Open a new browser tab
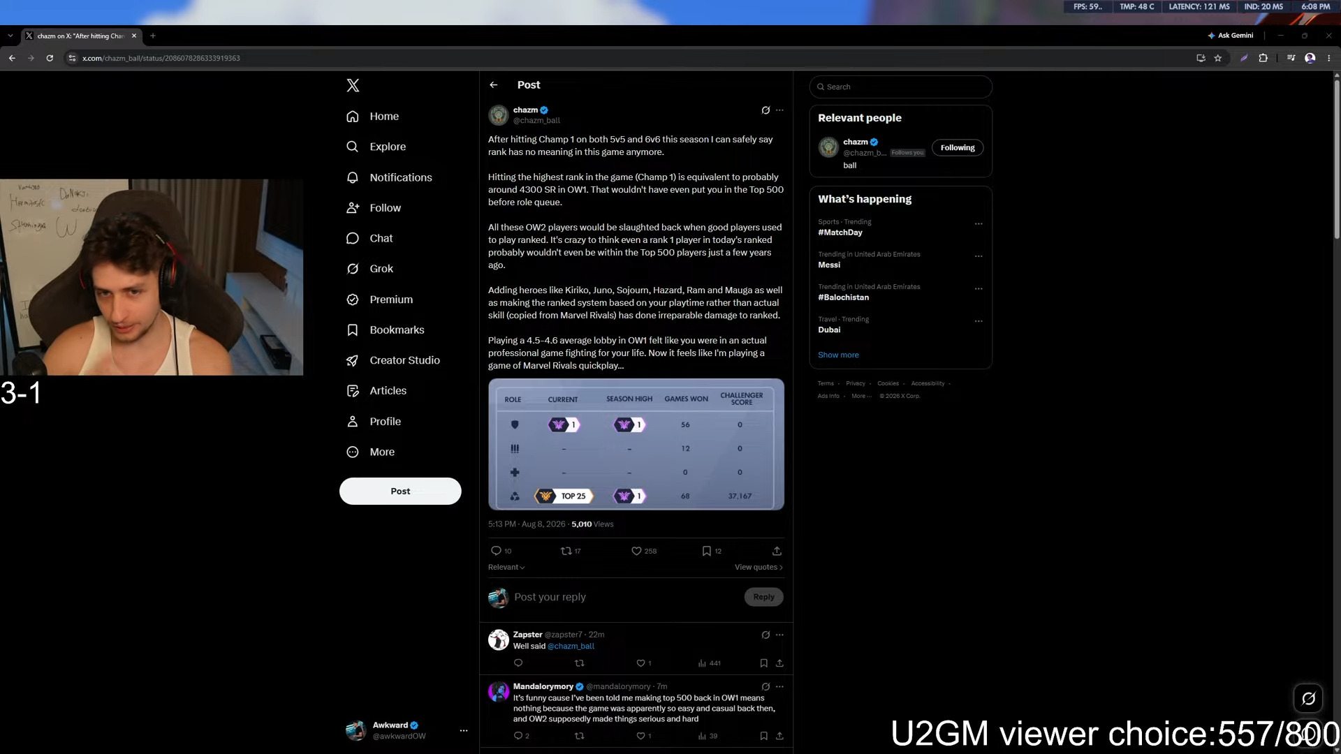 [x=153, y=36]
